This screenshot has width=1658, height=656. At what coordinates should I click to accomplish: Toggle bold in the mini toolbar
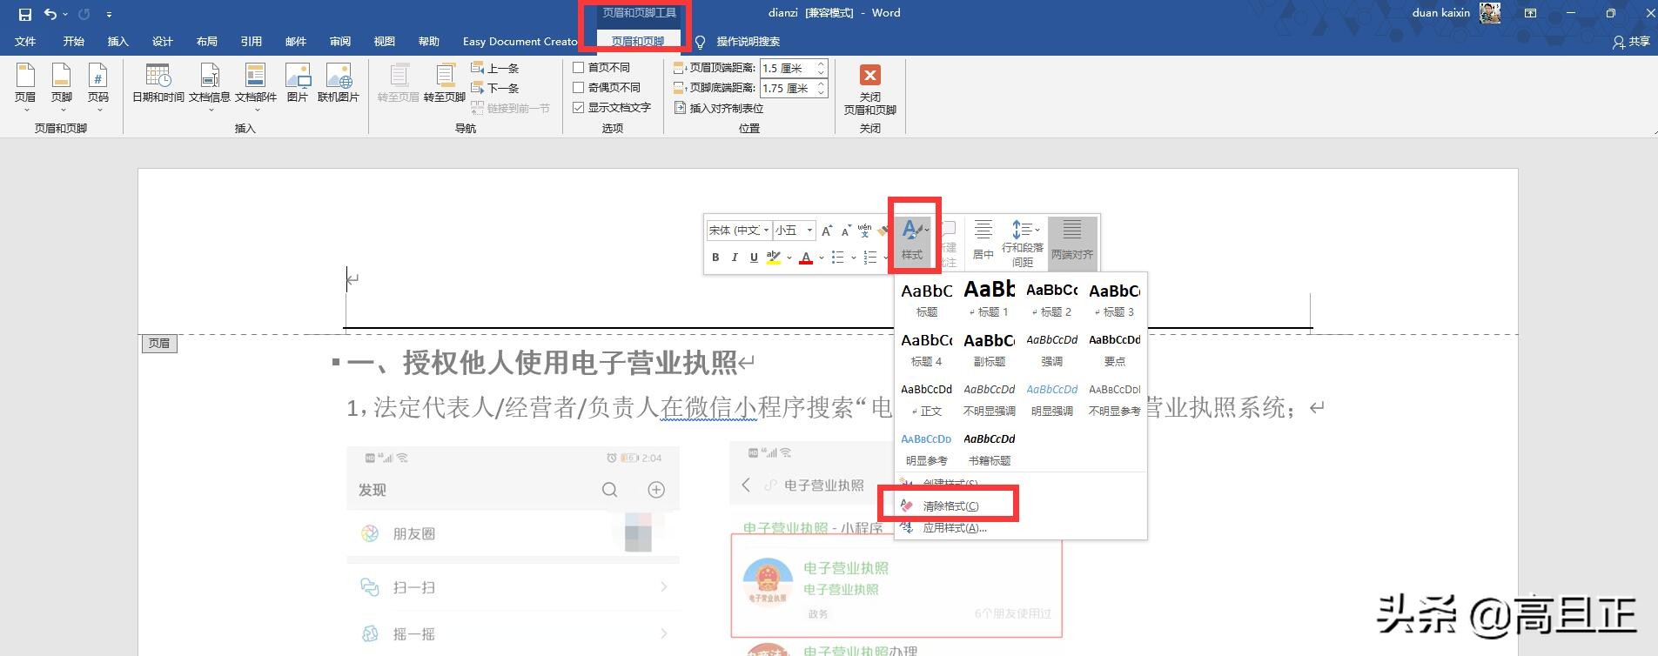tap(715, 258)
